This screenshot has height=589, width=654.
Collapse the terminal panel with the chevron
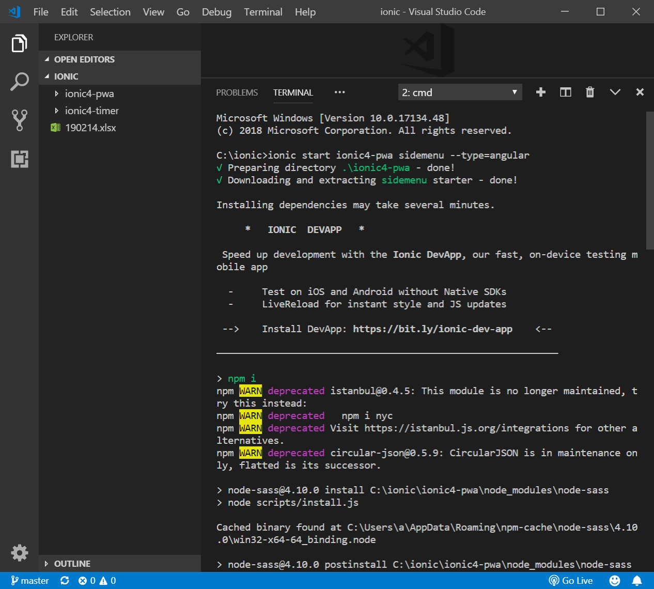(615, 92)
